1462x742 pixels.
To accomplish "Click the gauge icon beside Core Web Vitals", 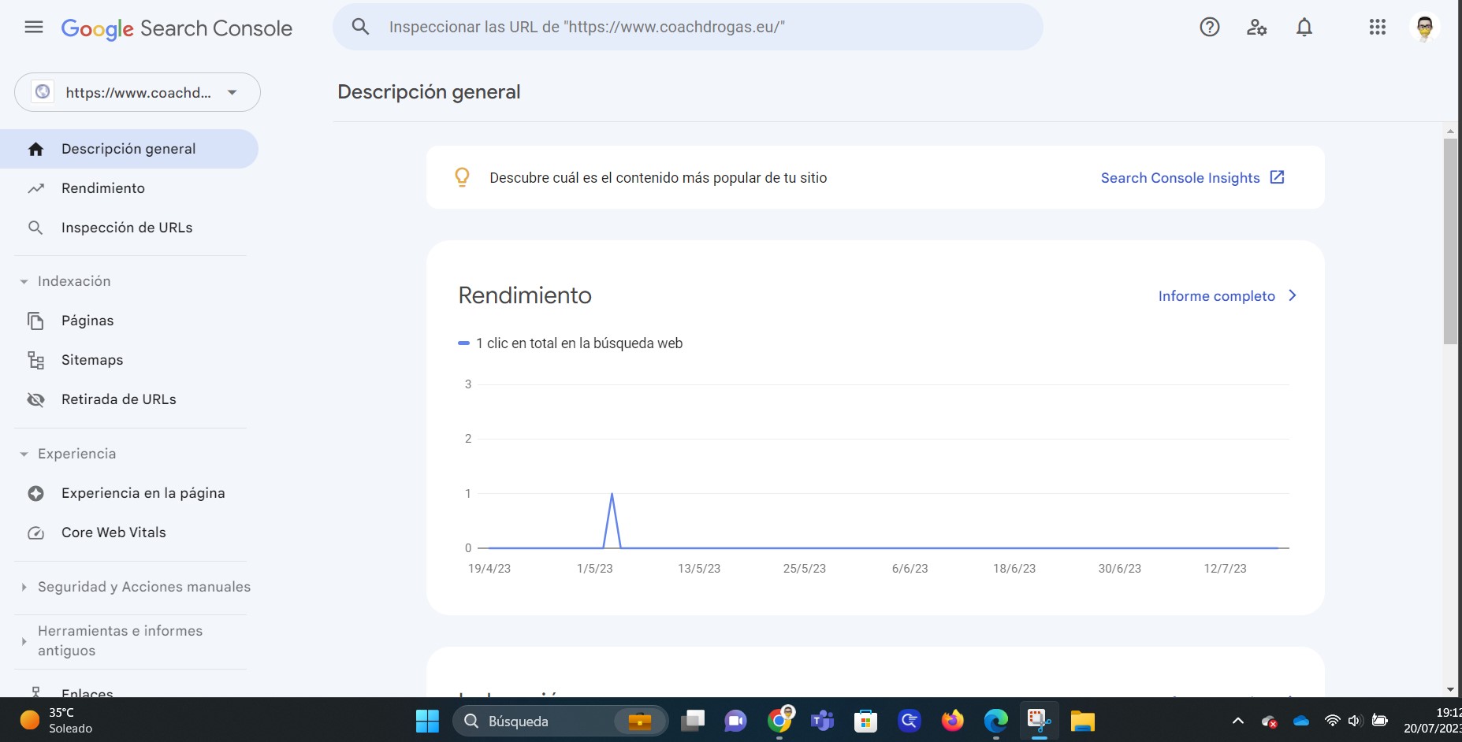I will [x=35, y=533].
